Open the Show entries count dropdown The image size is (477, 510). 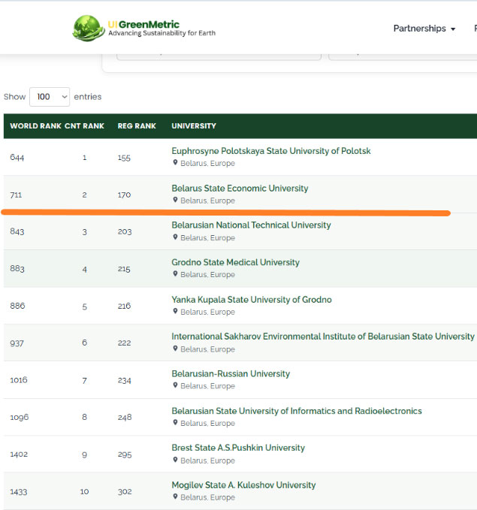click(50, 97)
